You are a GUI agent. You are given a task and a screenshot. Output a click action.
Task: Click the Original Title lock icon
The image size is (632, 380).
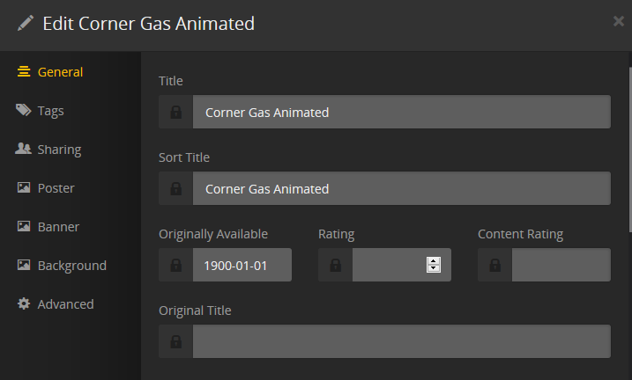175,342
